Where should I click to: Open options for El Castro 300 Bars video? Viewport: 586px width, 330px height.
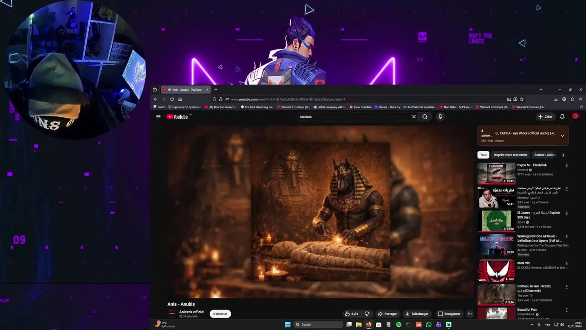coord(567,214)
